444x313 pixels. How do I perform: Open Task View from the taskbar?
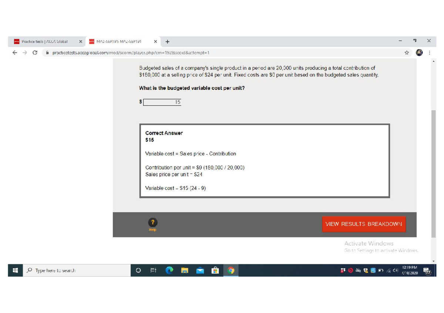click(x=153, y=270)
